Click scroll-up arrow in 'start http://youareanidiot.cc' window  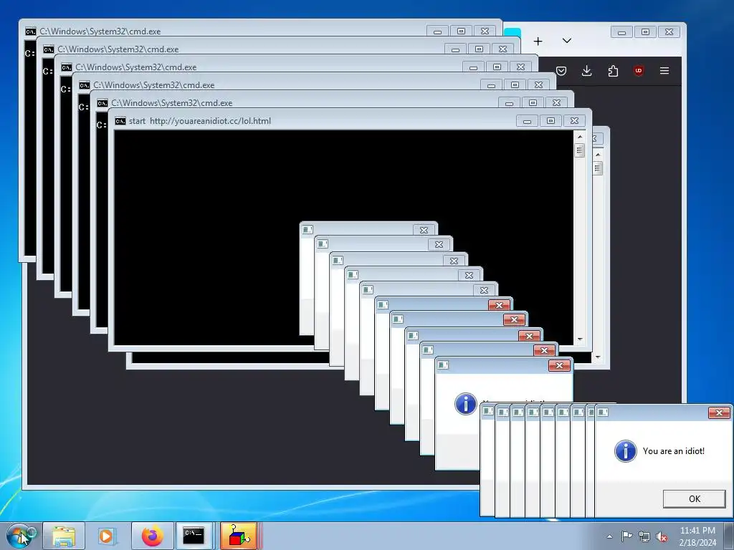[580, 137]
